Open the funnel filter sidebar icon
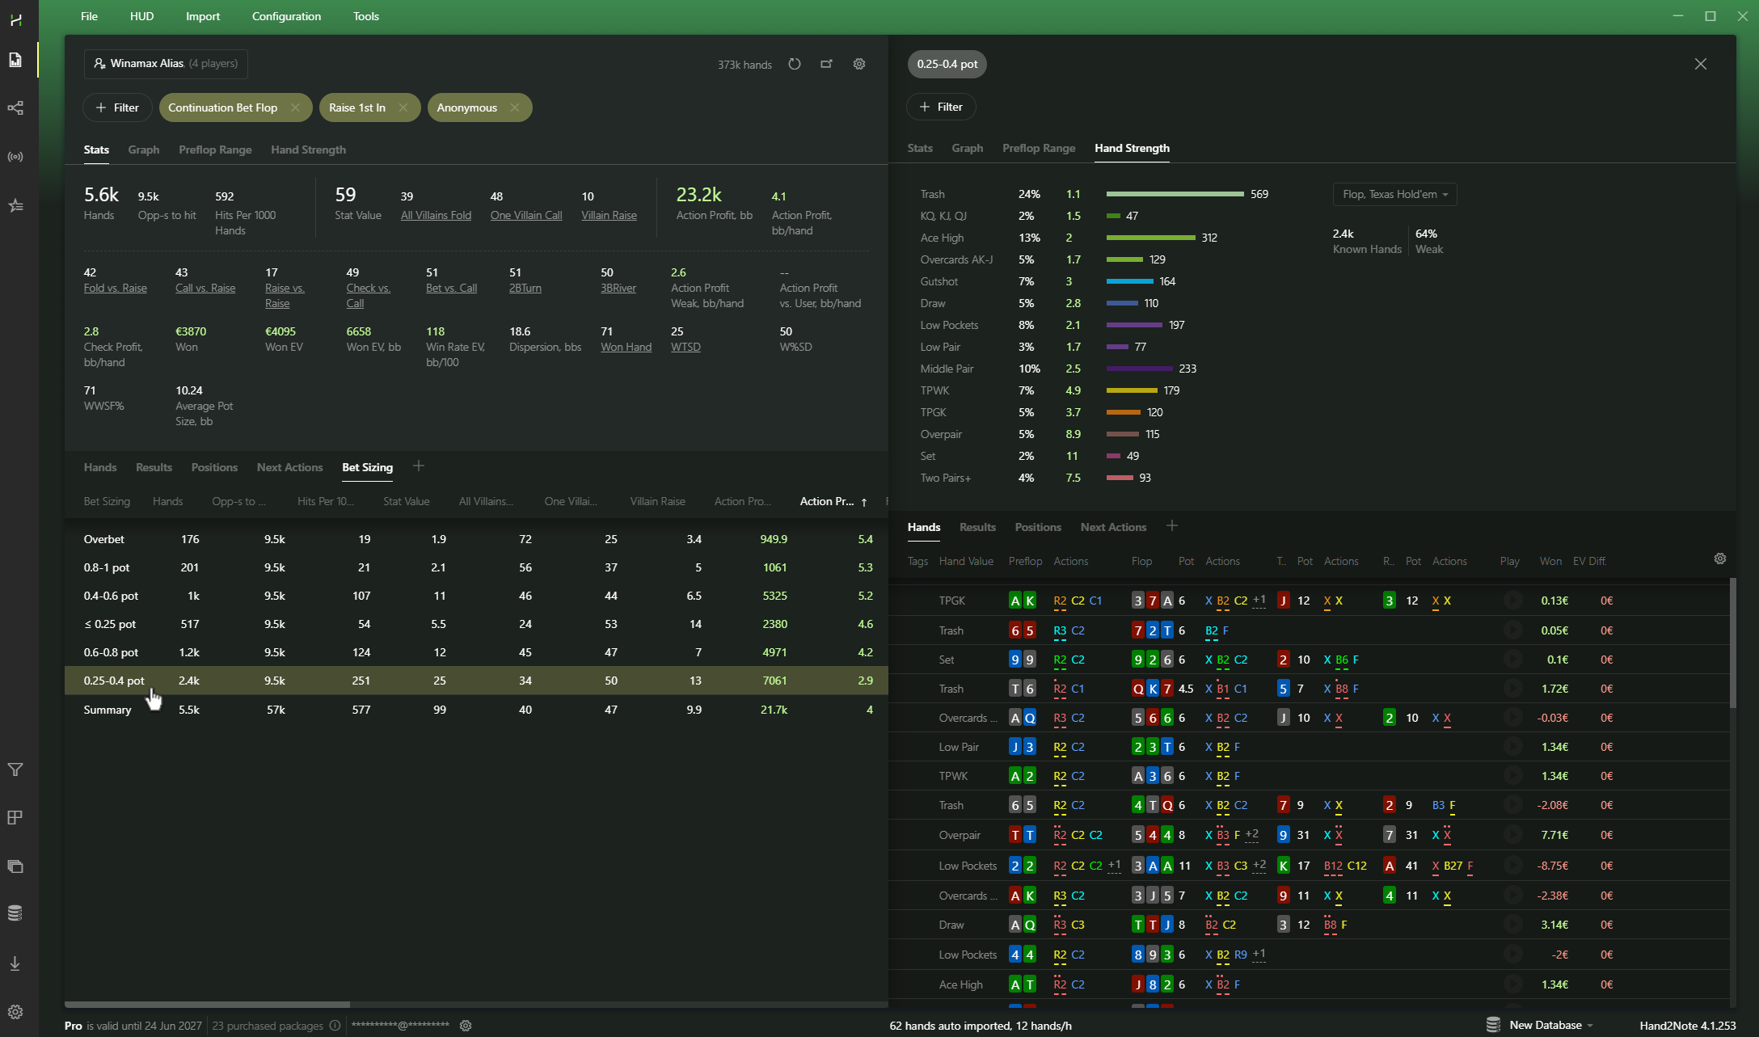The image size is (1759, 1037). (x=15, y=769)
